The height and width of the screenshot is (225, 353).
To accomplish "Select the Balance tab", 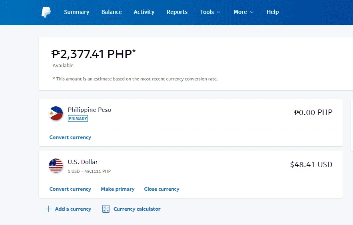I will pyautogui.click(x=112, y=12).
